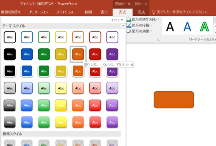Apply the solid black fill Abc style
This screenshot has height=146, width=216.
coord(10,54)
